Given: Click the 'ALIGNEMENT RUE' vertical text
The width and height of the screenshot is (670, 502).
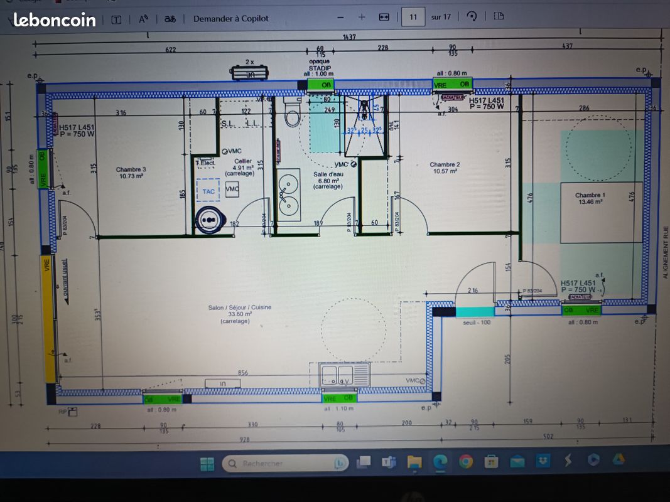Looking at the screenshot, I should pos(666,252).
